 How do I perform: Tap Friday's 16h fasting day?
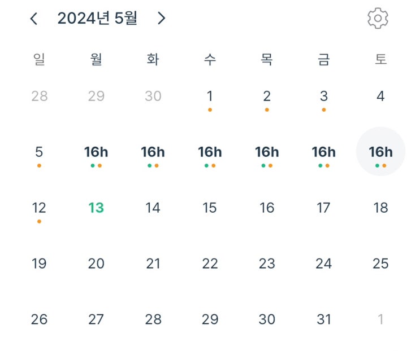point(323,152)
